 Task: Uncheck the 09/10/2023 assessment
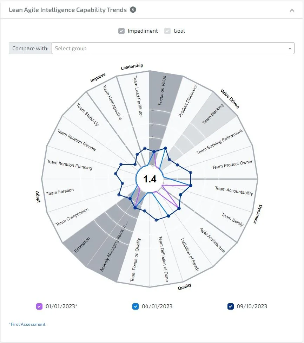[230, 306]
